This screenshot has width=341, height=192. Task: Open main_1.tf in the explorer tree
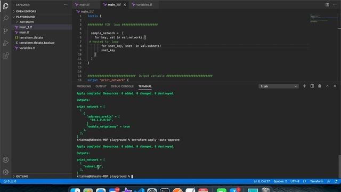tap(42, 27)
